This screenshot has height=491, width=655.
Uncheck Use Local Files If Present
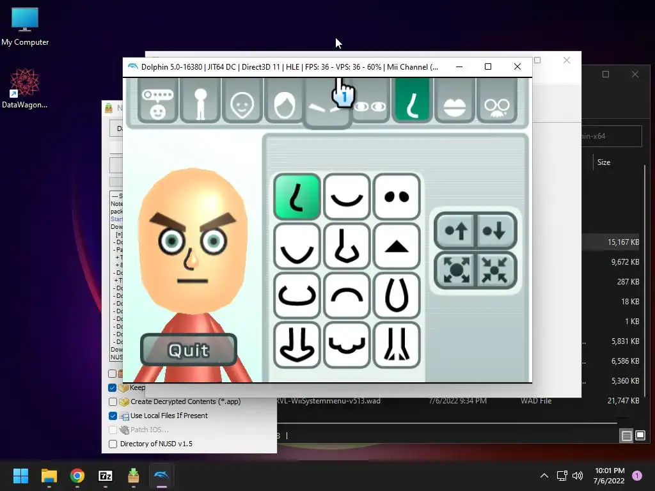pyautogui.click(x=113, y=416)
